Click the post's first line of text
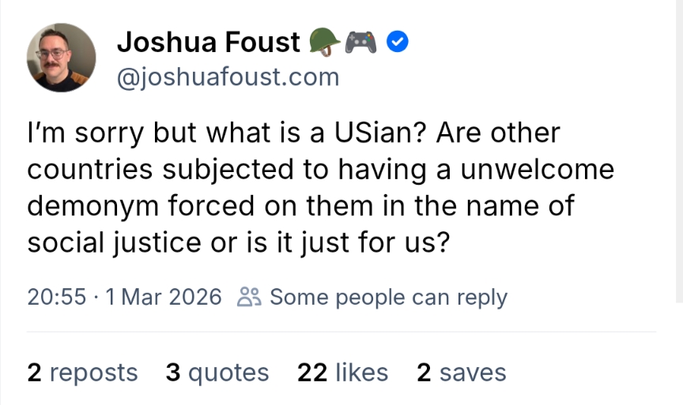Viewport: 683px width, 405px height. pos(293,133)
